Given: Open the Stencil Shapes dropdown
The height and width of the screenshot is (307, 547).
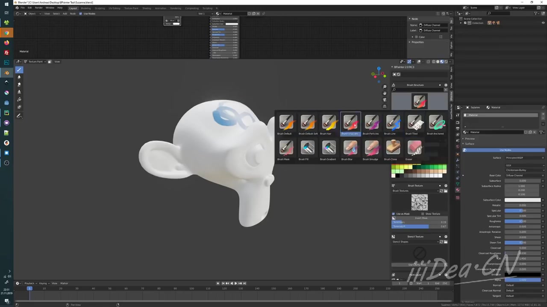Looking at the screenshot, I should coord(415,242).
